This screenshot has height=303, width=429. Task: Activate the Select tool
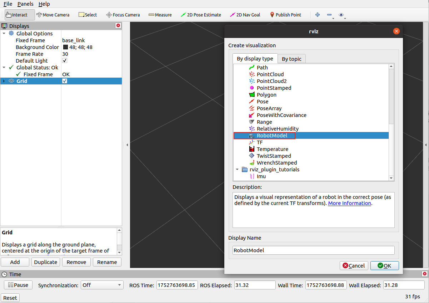[x=88, y=15]
